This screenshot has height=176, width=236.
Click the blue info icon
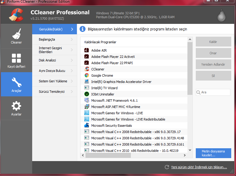tap(83, 29)
